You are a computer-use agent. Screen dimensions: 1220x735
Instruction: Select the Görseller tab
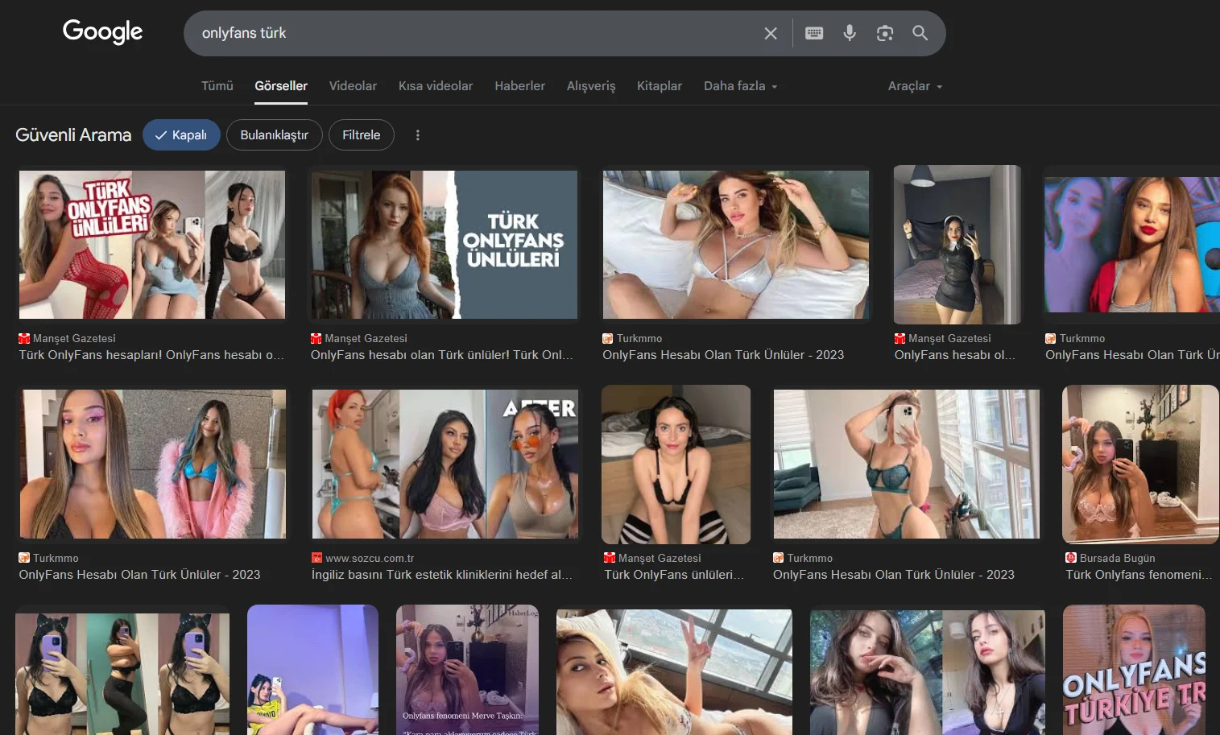pos(281,86)
